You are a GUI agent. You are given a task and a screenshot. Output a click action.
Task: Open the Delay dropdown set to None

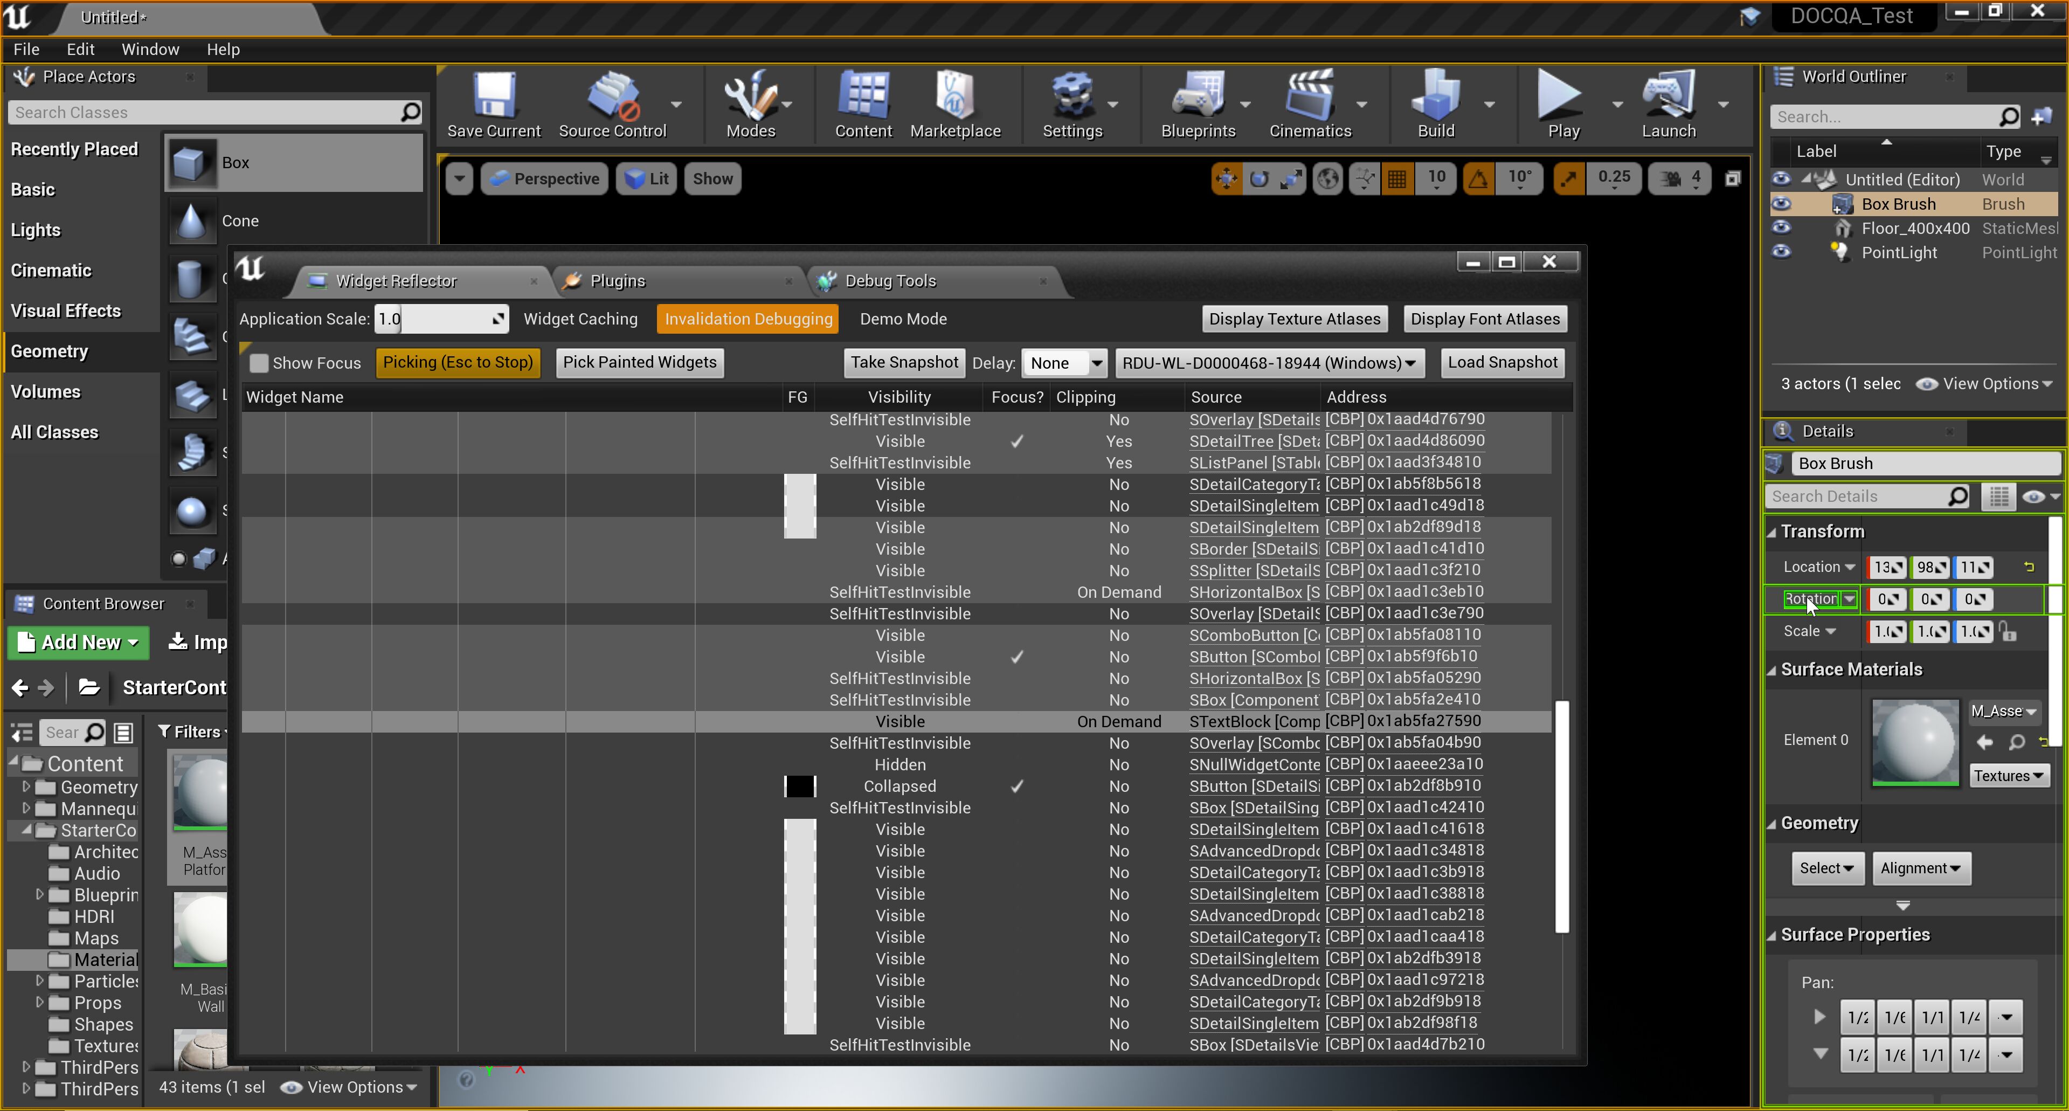pos(1063,362)
